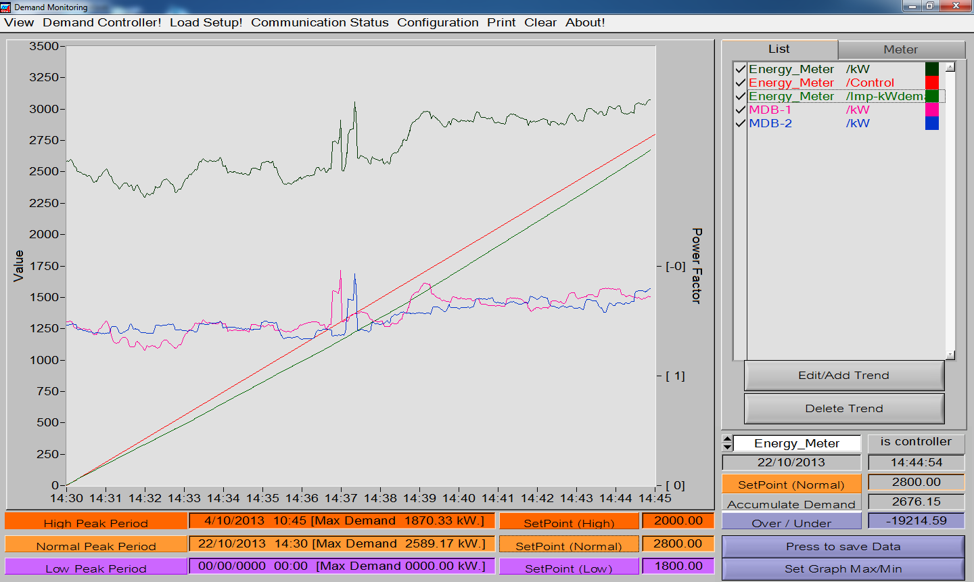Viewport: 974px width, 582px height.
Task: Click the Power Factor axis label
Action: (x=697, y=266)
